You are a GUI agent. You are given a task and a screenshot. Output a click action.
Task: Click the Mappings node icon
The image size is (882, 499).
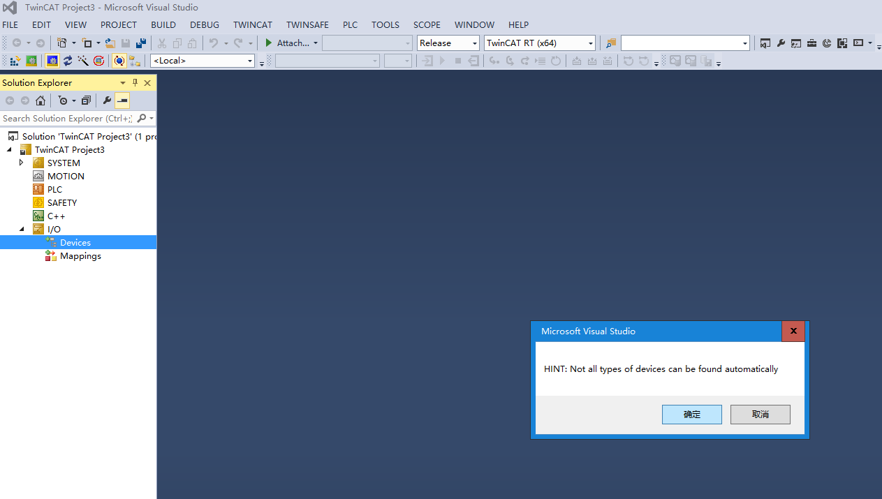tap(51, 256)
